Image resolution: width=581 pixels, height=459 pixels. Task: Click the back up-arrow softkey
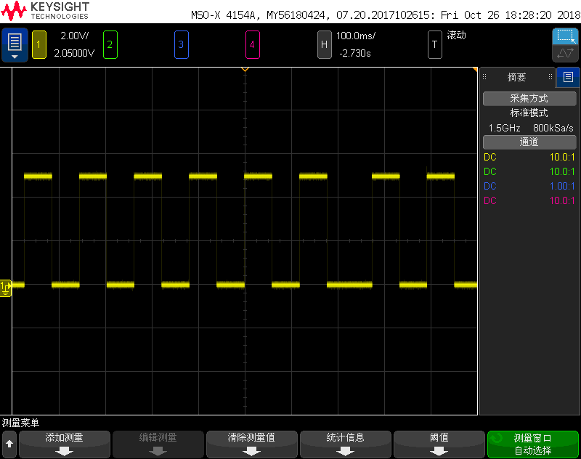click(x=9, y=444)
